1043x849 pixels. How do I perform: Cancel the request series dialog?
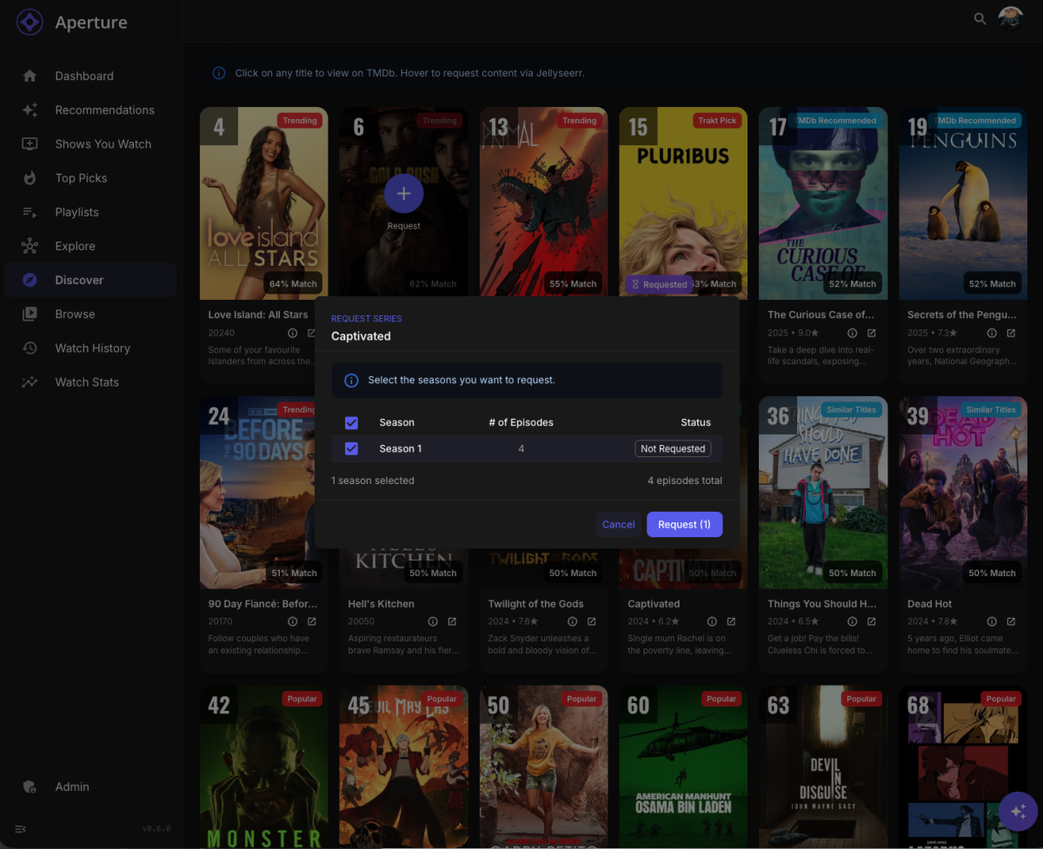(x=618, y=524)
